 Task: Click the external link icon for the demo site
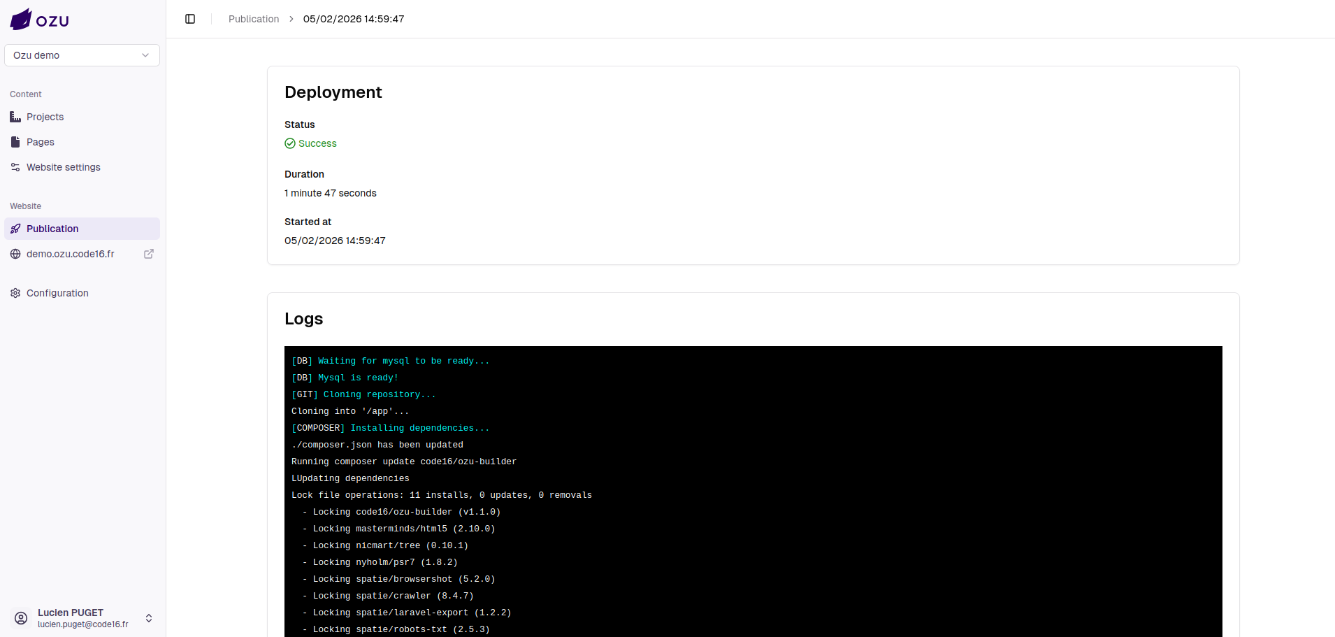[x=149, y=254]
